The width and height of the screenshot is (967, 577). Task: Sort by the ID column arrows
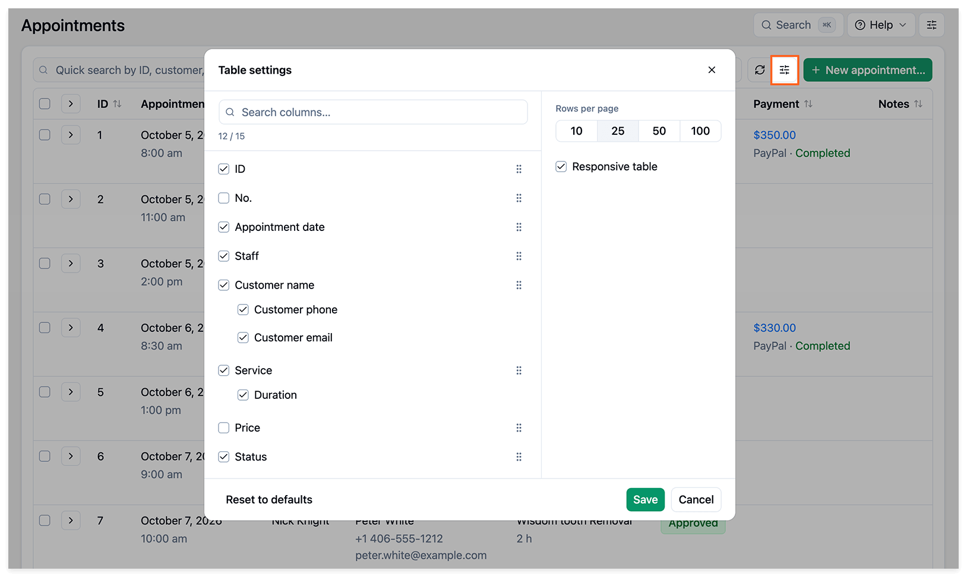117,104
